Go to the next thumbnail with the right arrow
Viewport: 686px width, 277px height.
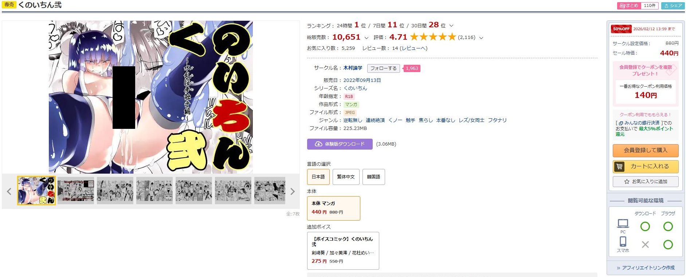click(x=292, y=191)
